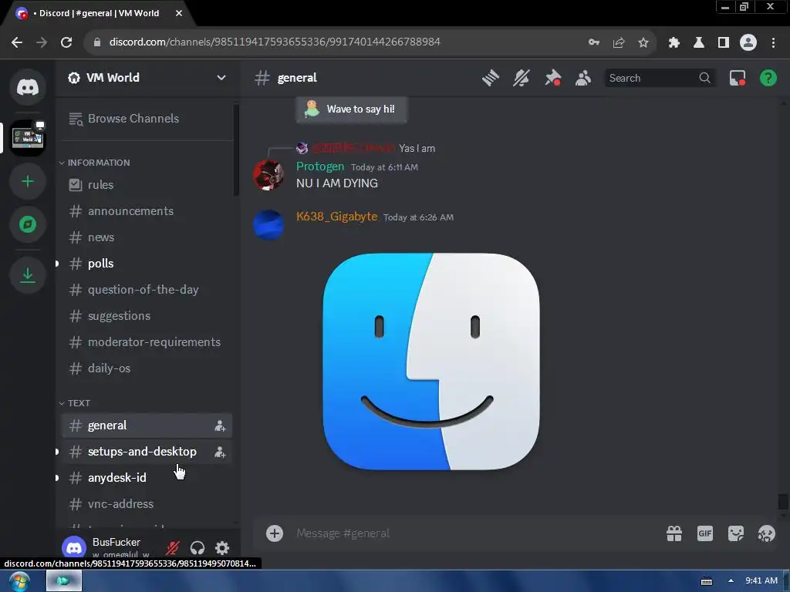Click K638_Gigabyte username in chat

[x=336, y=217]
